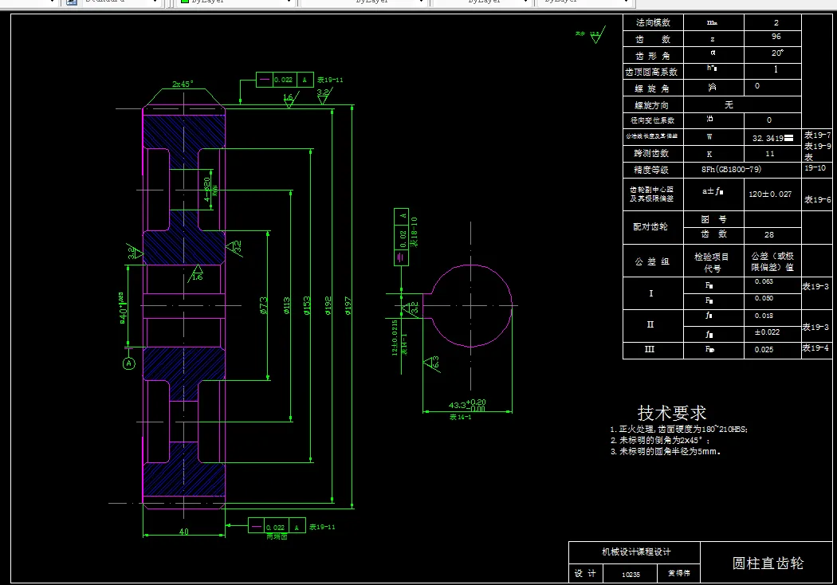Select the '两端面' annotation
Screen dimensions: 837x585
(277, 536)
